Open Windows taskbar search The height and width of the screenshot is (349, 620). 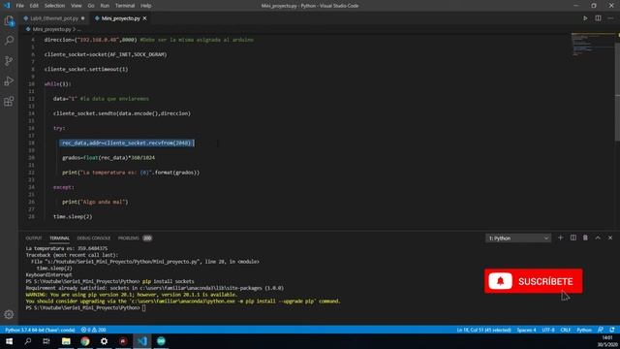pos(28,341)
